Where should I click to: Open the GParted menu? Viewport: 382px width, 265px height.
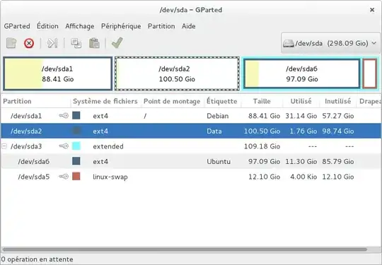pyautogui.click(x=17, y=26)
